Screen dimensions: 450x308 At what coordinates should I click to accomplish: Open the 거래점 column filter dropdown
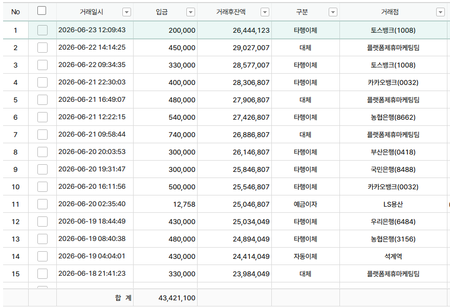(440, 12)
